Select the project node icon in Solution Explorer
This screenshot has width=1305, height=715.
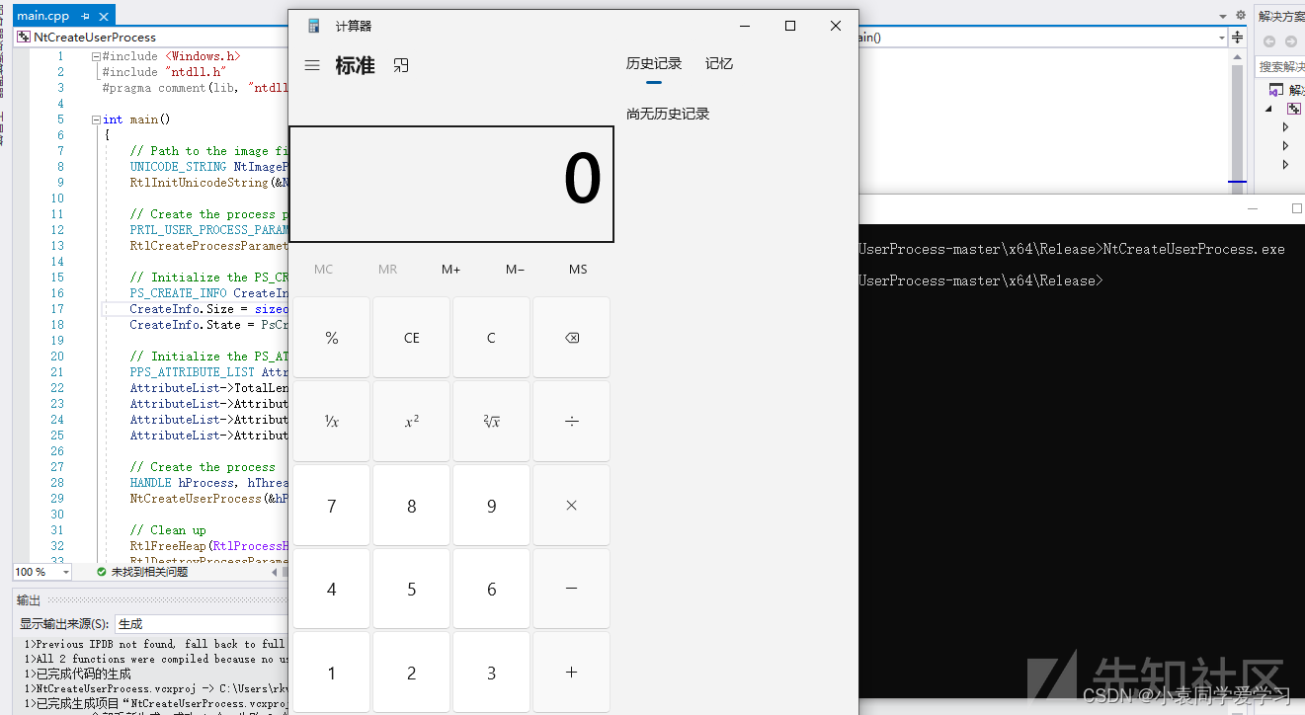pos(1294,109)
